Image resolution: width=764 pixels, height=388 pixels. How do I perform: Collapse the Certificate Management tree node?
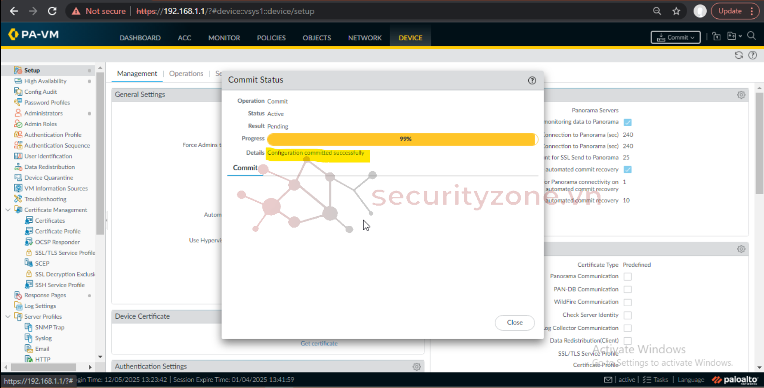(8, 210)
